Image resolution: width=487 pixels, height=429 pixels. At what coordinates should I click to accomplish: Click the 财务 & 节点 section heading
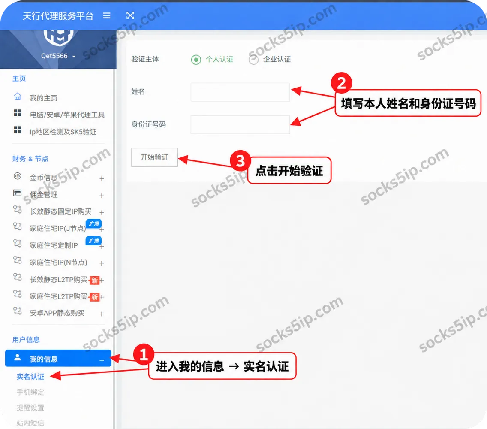coord(30,159)
